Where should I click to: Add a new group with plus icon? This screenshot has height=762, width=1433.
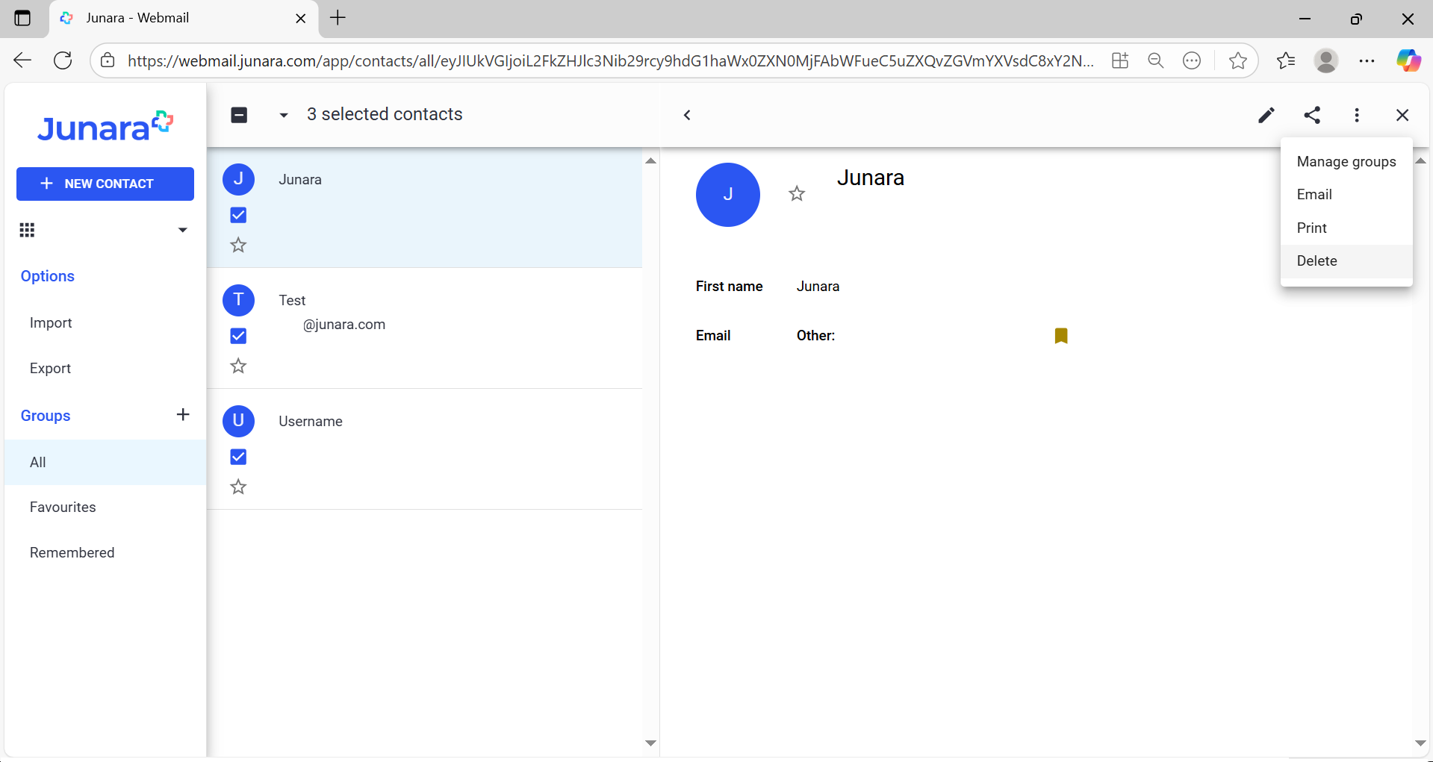click(x=183, y=414)
